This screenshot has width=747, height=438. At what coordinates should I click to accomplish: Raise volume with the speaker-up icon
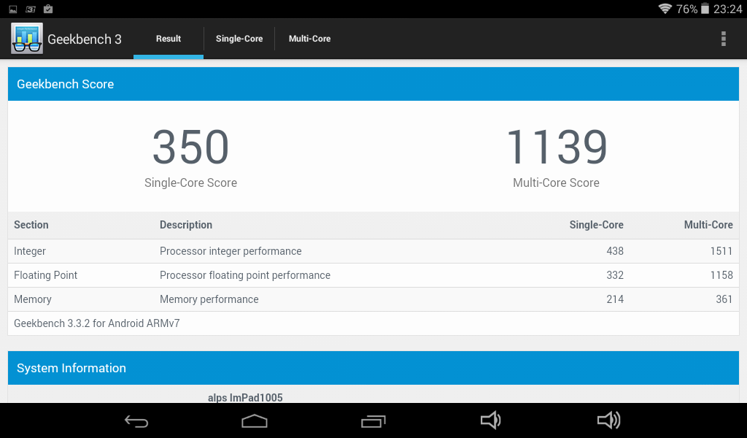click(x=609, y=420)
